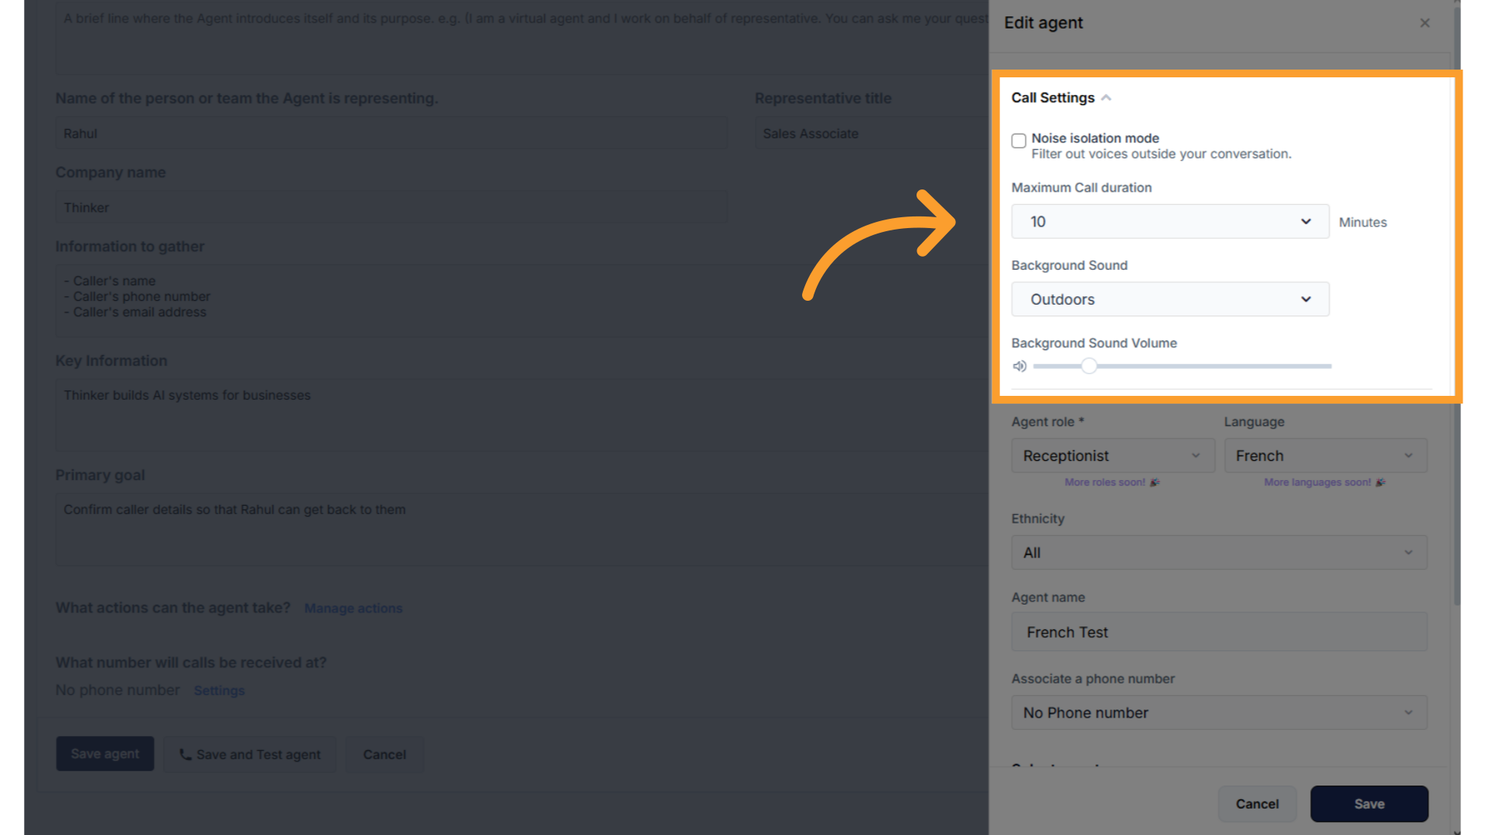Click Agent name field with French Test
Screen dimensions: 1485x835
point(1219,632)
